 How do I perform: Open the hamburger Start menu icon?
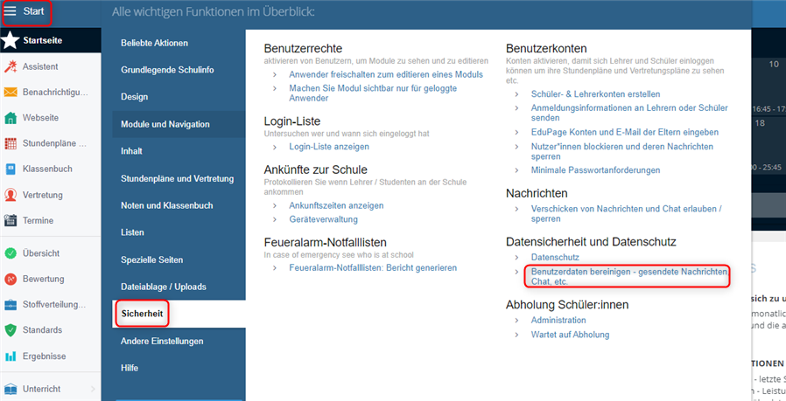[x=10, y=11]
